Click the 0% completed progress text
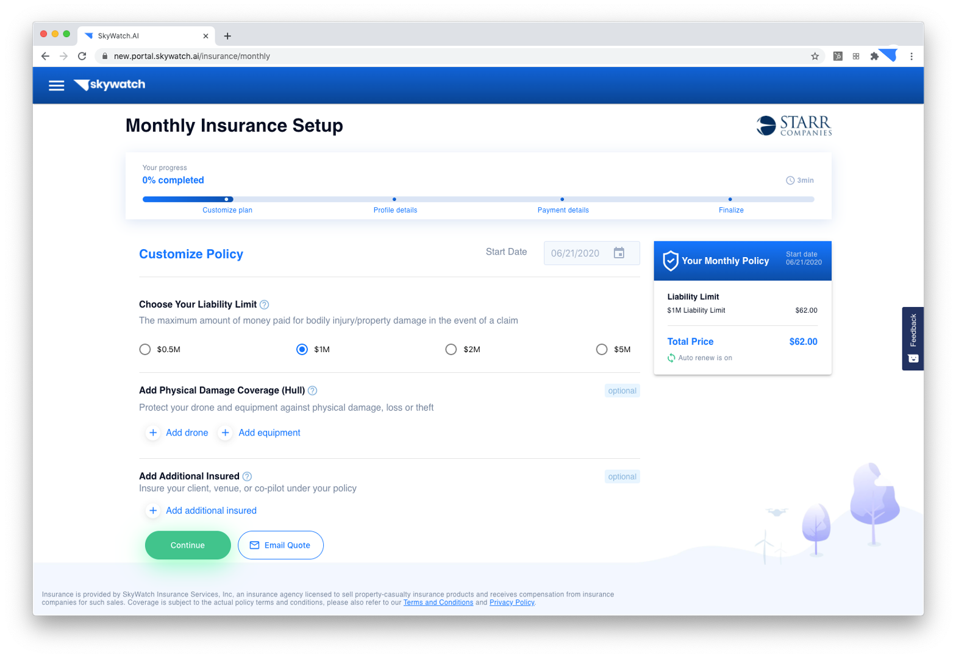Image resolution: width=956 pixels, height=658 pixels. (173, 180)
